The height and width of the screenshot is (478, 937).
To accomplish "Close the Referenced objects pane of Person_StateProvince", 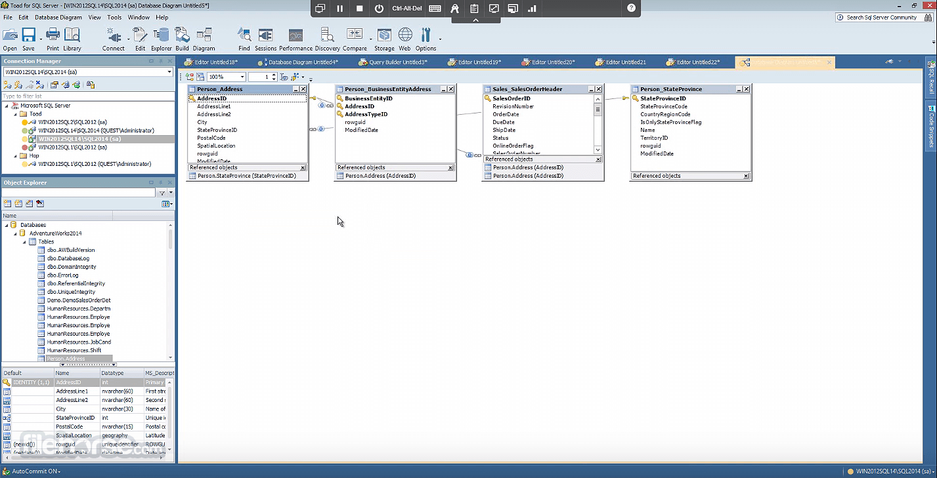I will (746, 176).
